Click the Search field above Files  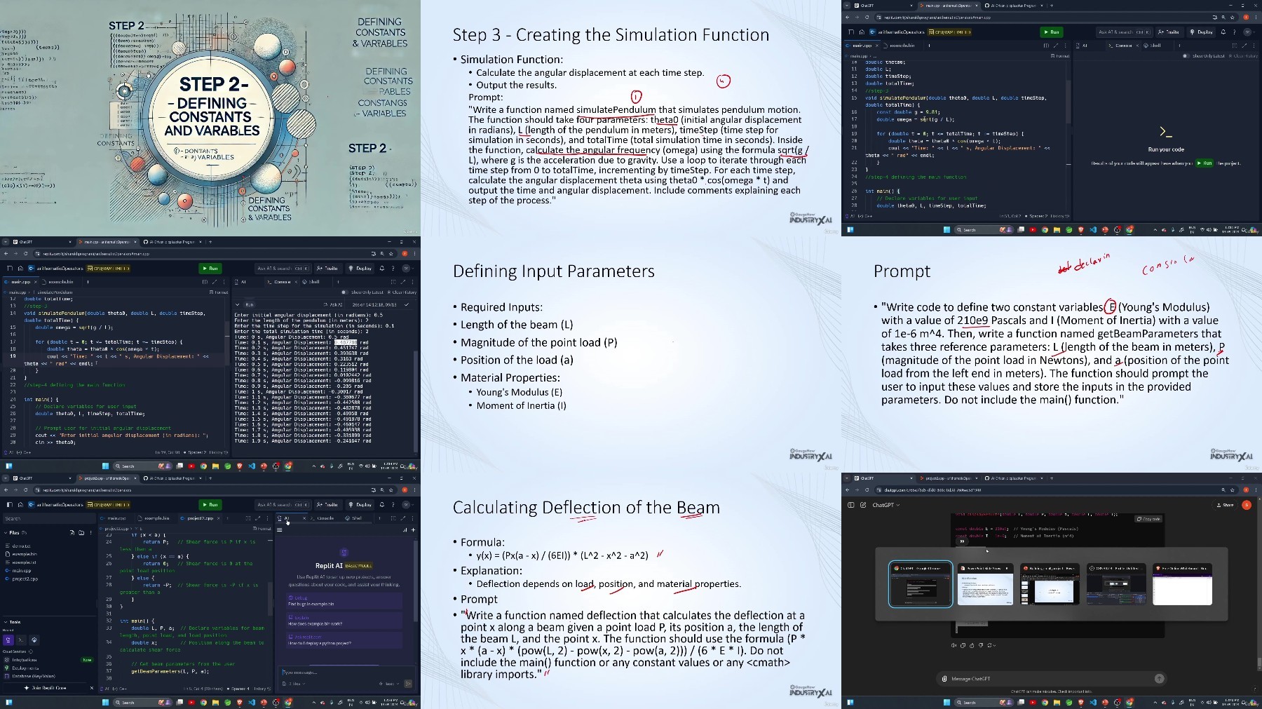(48, 518)
